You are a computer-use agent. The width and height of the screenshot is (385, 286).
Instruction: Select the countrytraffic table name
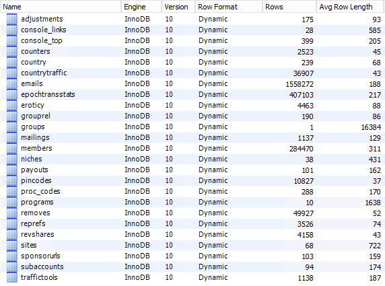(x=44, y=73)
